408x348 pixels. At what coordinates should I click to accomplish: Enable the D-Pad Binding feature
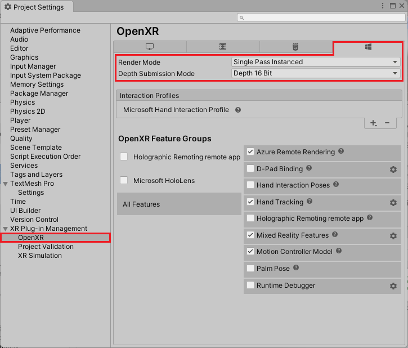pyautogui.click(x=250, y=168)
